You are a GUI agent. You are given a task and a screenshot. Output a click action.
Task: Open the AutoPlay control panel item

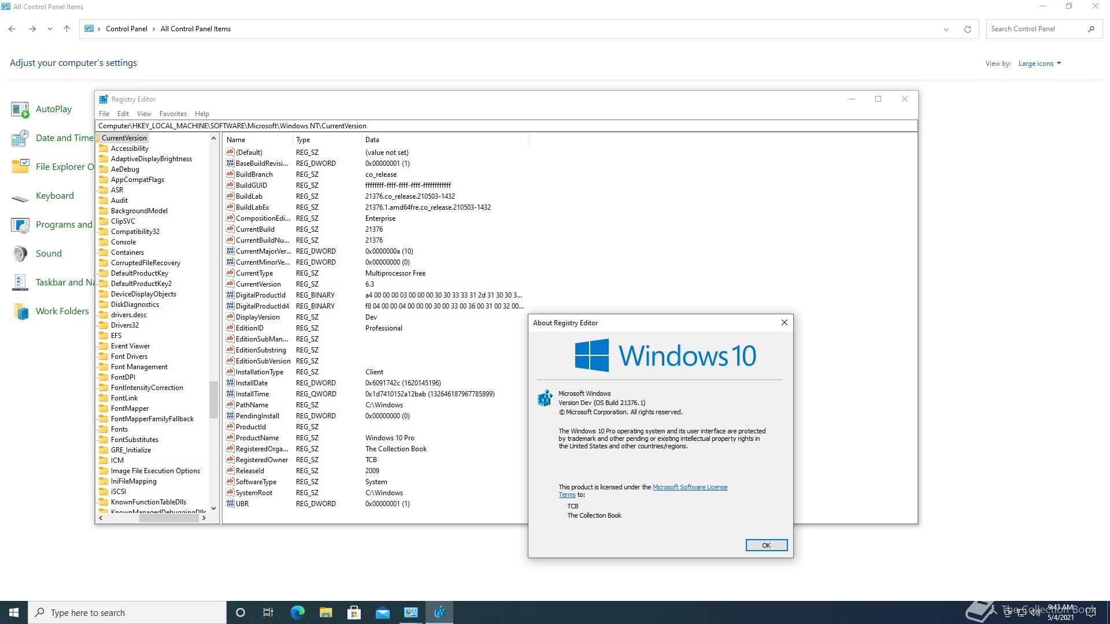tap(53, 109)
